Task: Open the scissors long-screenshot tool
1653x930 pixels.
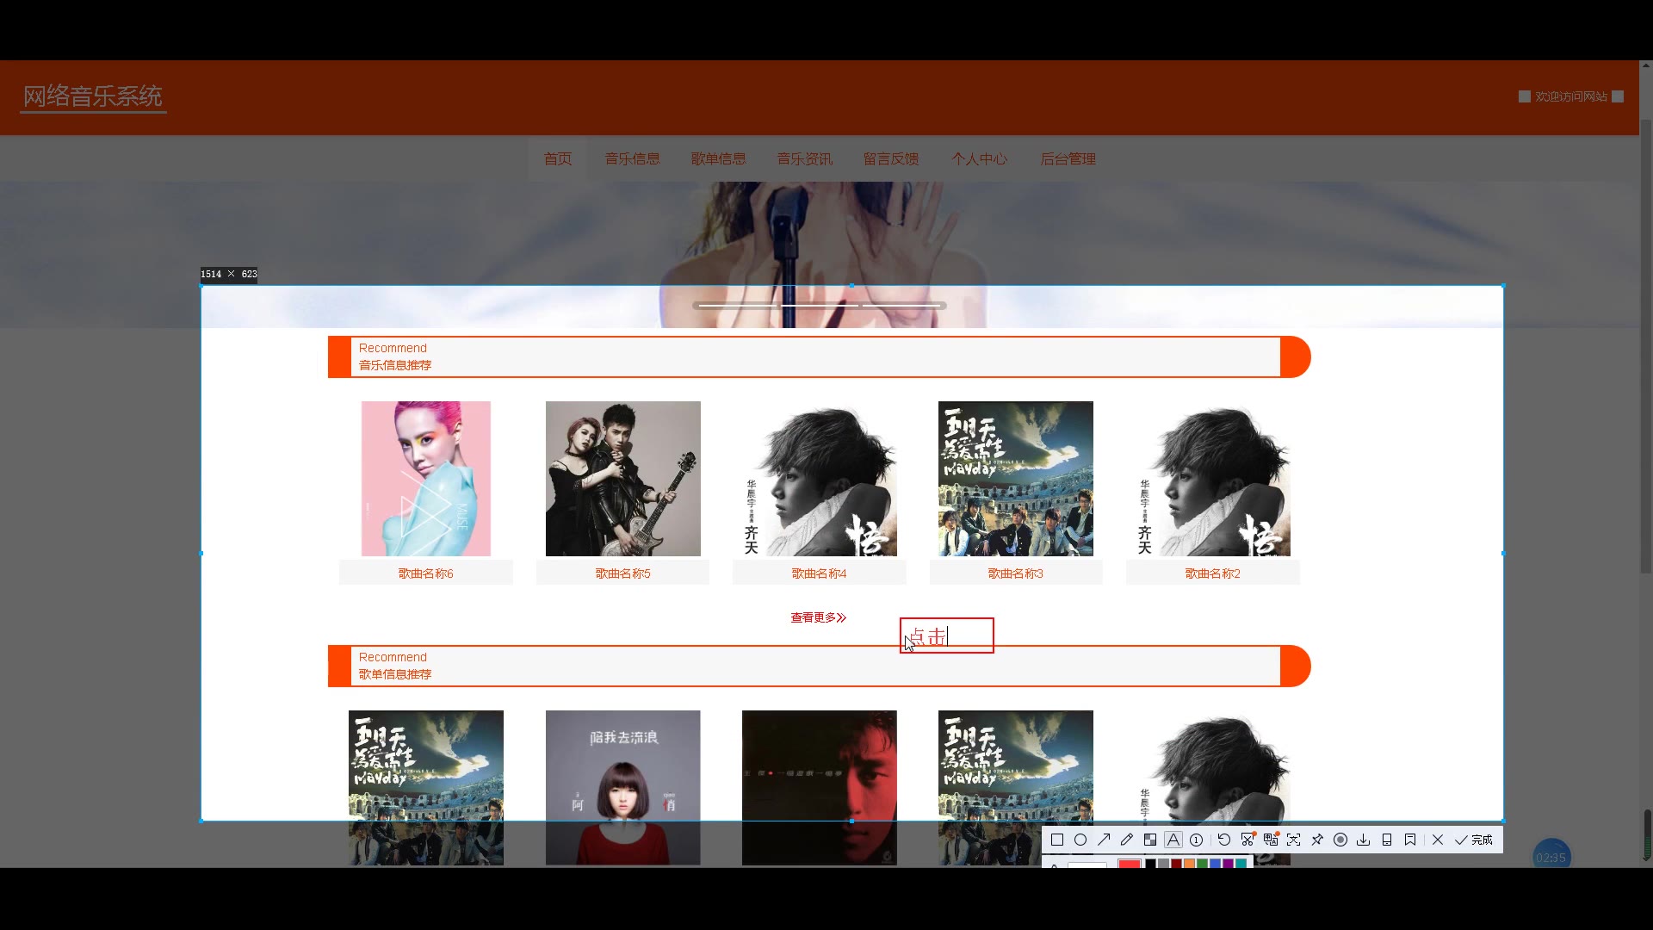Action: point(1247,840)
